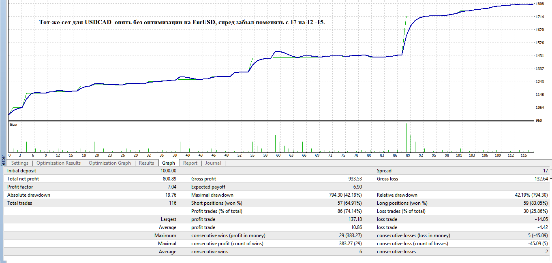Screen dimensions: 552x263
Task: Switch to the Settings tab
Action: (20, 163)
